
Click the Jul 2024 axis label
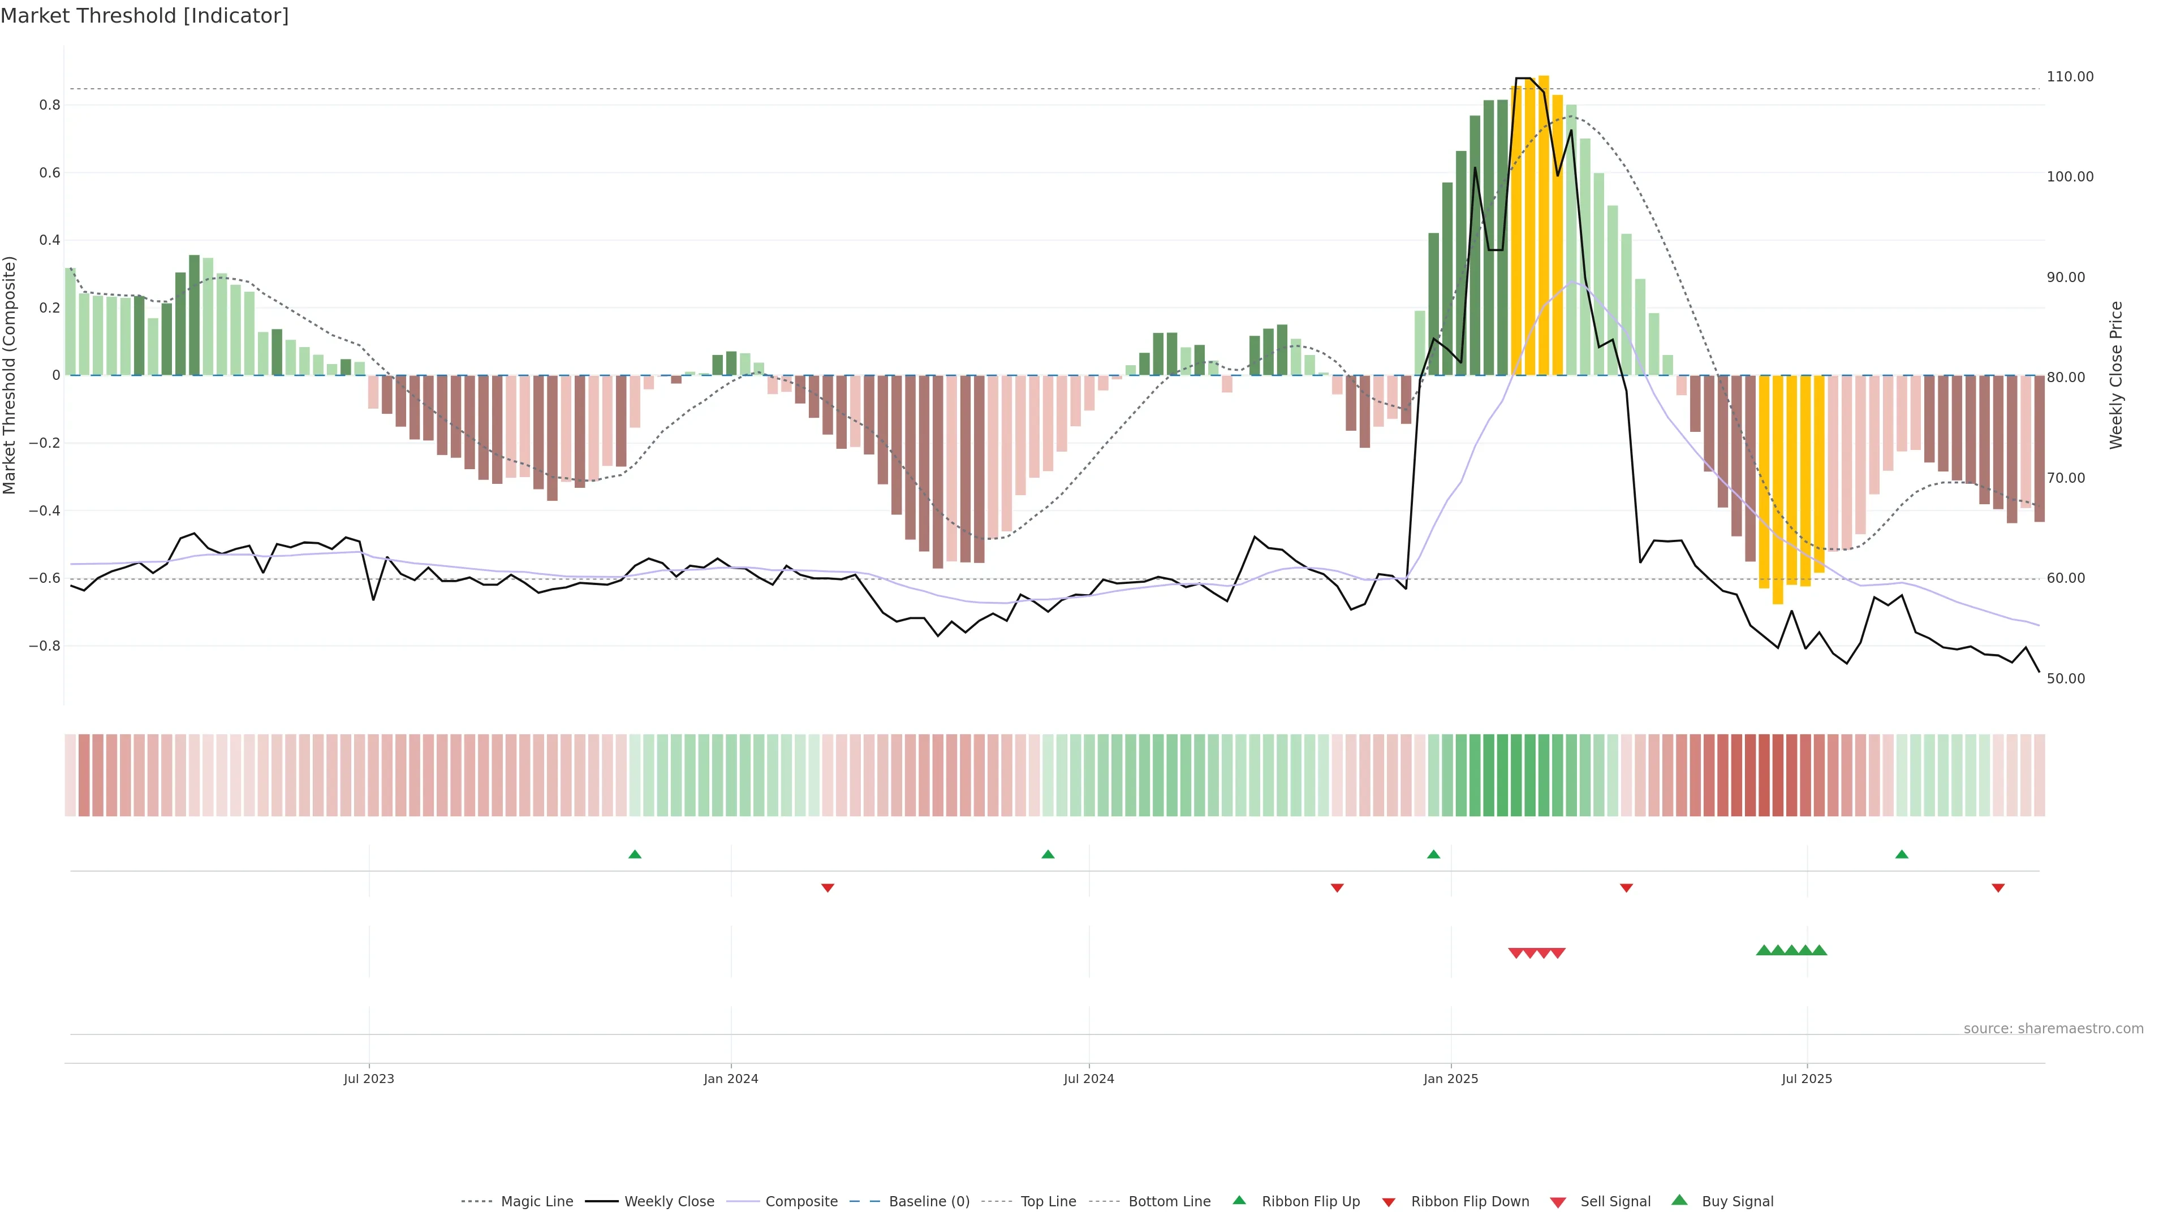coord(1088,1079)
